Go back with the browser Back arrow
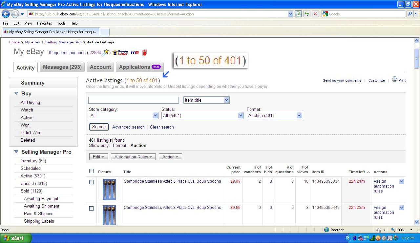 pos(6,14)
